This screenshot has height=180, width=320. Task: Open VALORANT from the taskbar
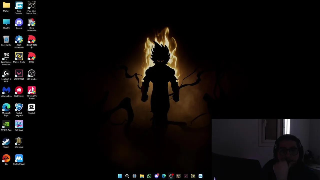click(186, 176)
